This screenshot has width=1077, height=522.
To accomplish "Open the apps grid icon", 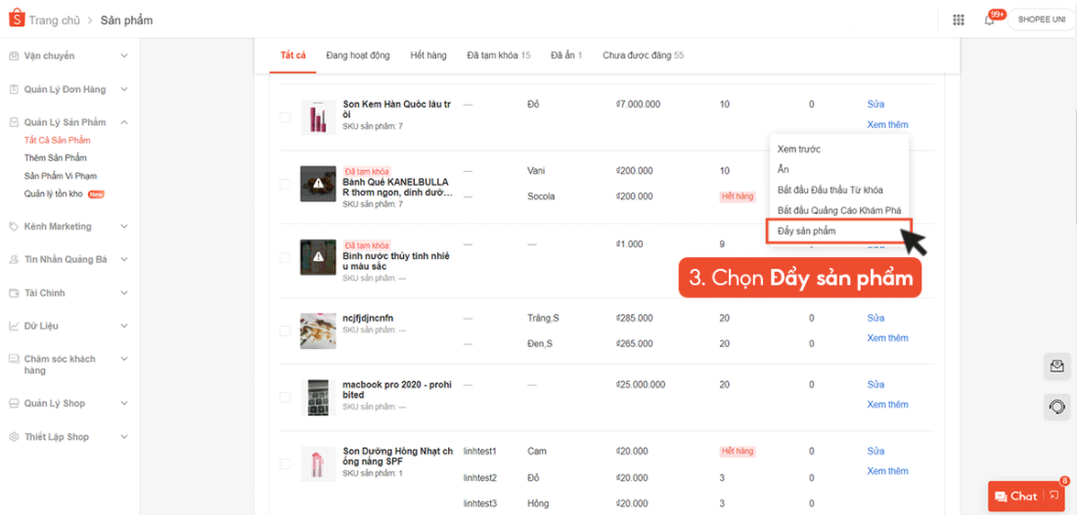I will click(x=958, y=20).
